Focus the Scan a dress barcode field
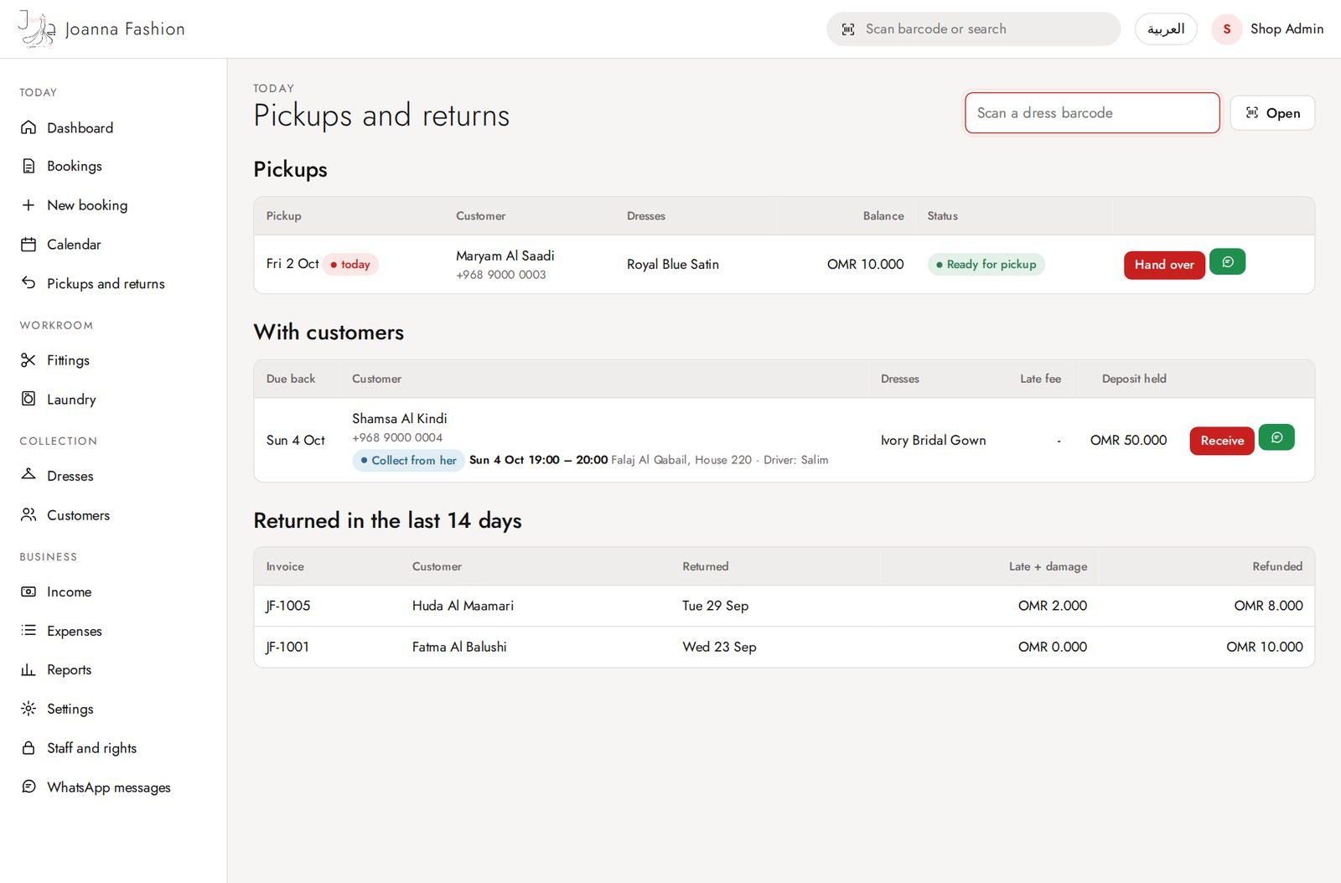 1092,113
